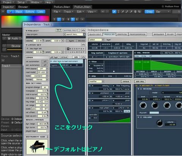Click the redo arrow in Podium toolbar

tap(107, 12)
